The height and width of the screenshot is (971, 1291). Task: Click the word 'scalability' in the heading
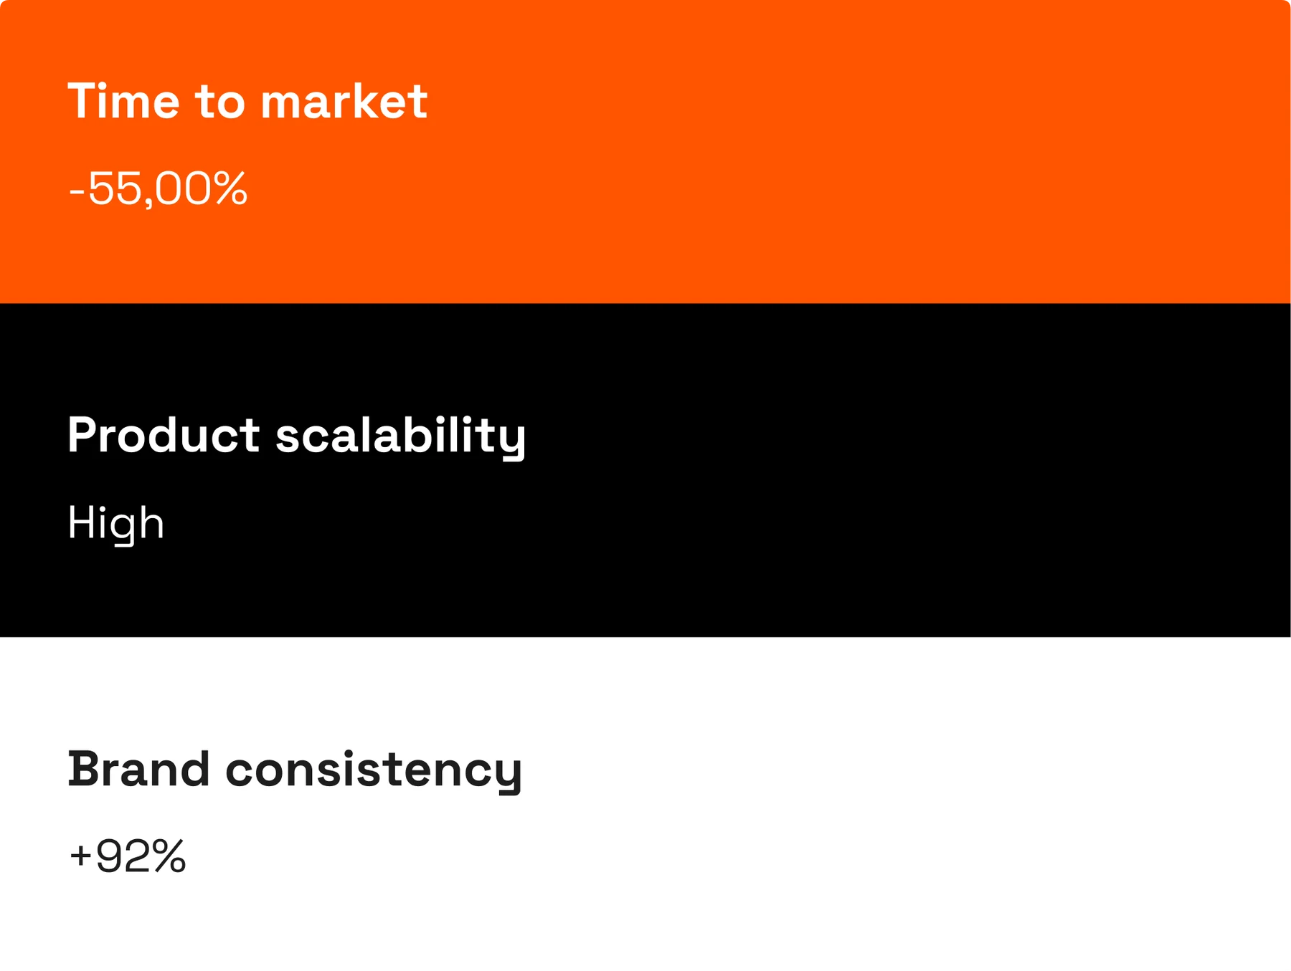coord(401,436)
